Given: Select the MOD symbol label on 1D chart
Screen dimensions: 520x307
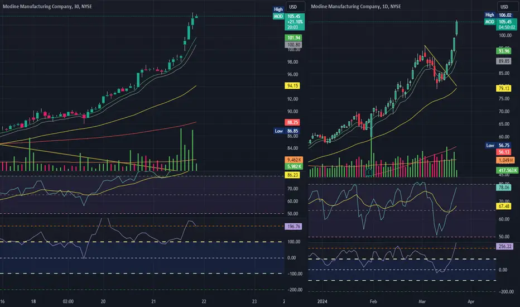Looking at the screenshot, I should (489, 22).
